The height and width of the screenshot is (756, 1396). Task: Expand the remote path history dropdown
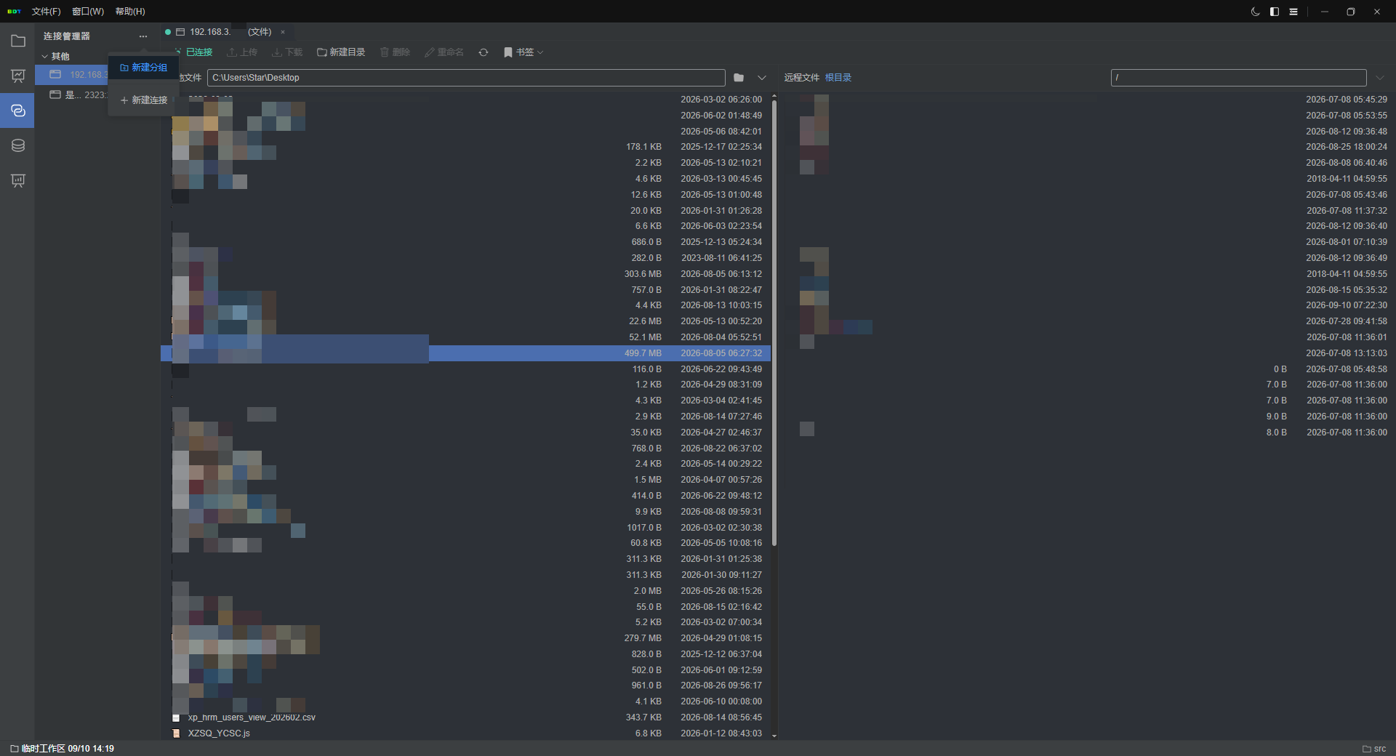[x=1380, y=78]
